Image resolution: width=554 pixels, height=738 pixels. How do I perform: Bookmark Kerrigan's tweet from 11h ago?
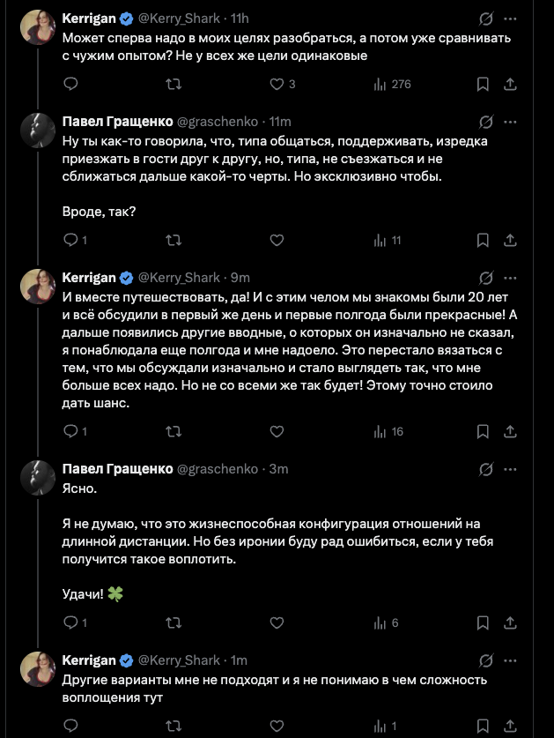click(x=483, y=85)
